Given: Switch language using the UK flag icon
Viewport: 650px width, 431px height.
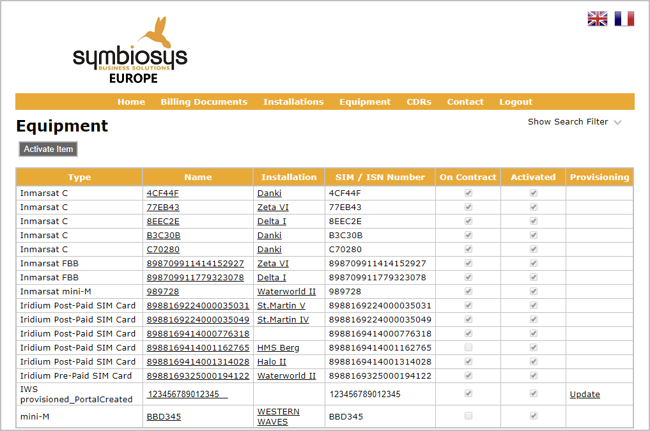Looking at the screenshot, I should [598, 19].
